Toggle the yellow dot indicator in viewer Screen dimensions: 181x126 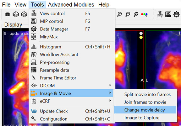pos(141,37)
